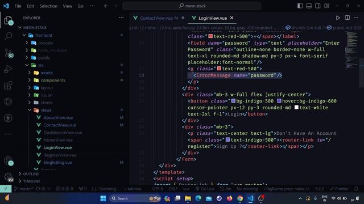Open Explorer panel more actions menu

click(x=121, y=18)
